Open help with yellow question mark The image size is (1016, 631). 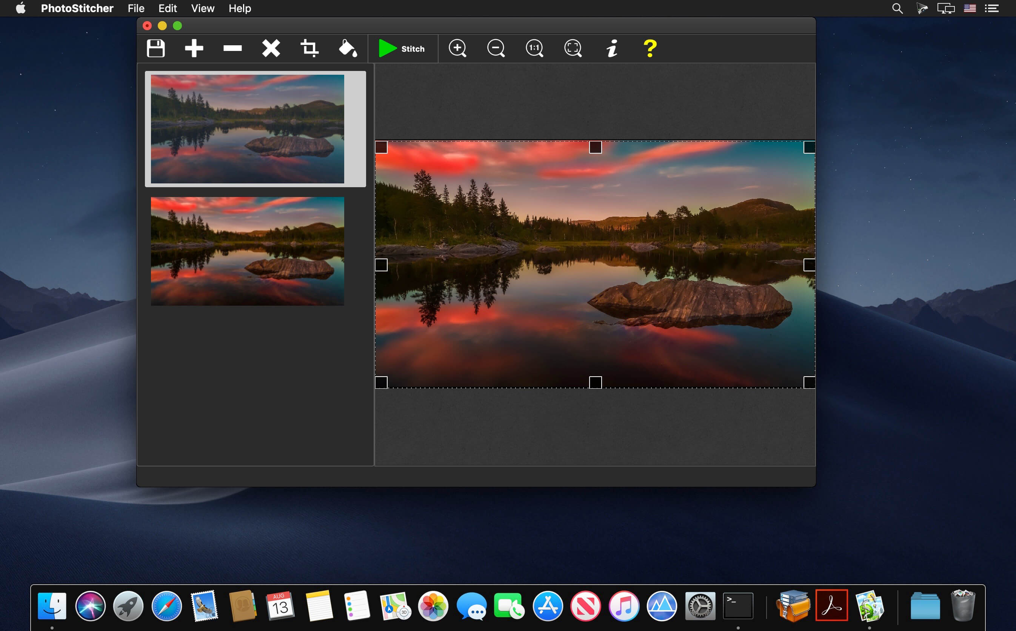pyautogui.click(x=650, y=48)
